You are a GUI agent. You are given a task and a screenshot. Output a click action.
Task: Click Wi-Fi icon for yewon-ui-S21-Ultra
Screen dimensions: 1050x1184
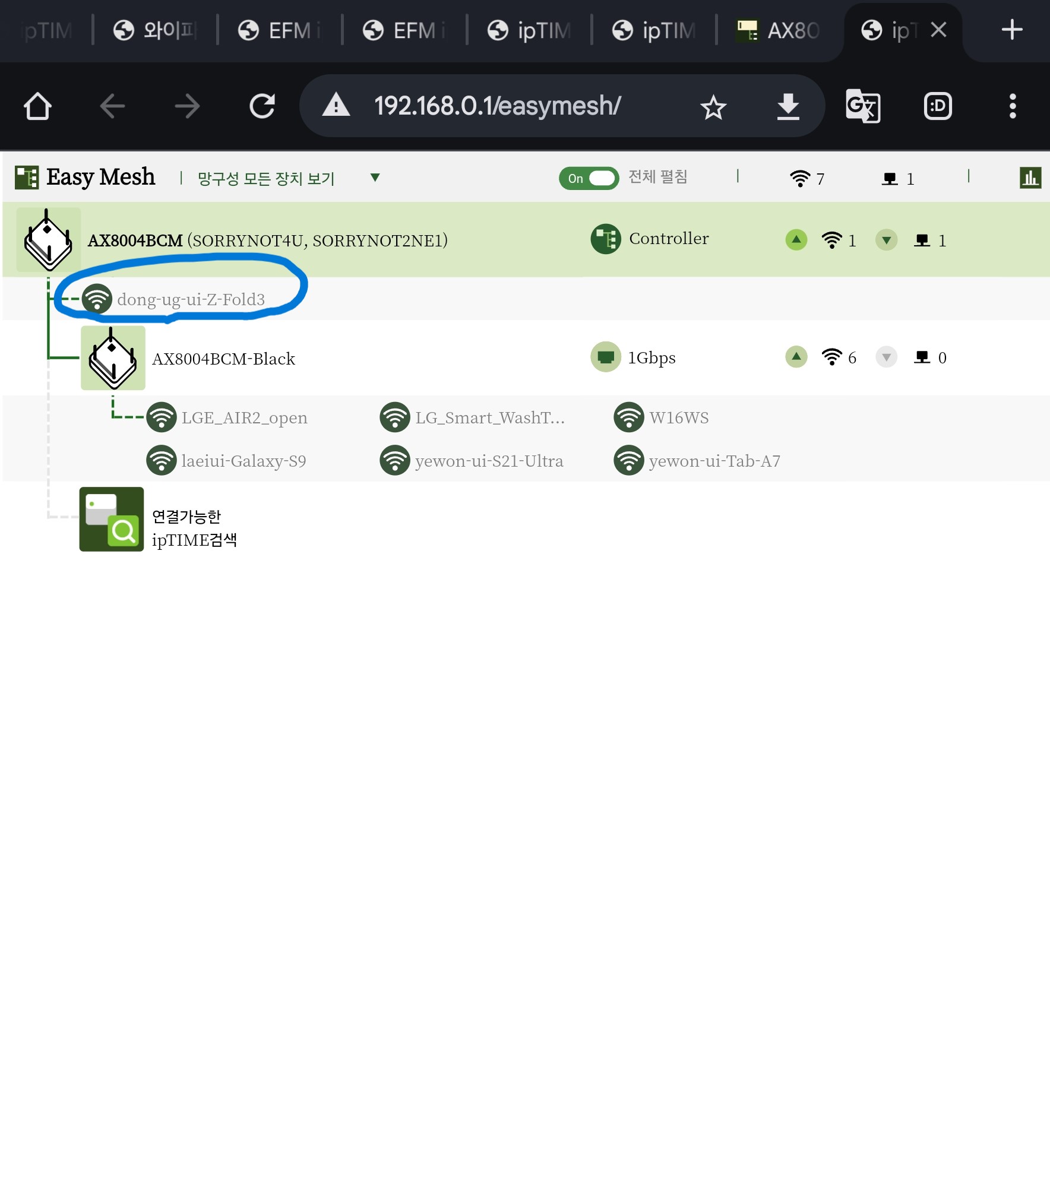tap(395, 460)
